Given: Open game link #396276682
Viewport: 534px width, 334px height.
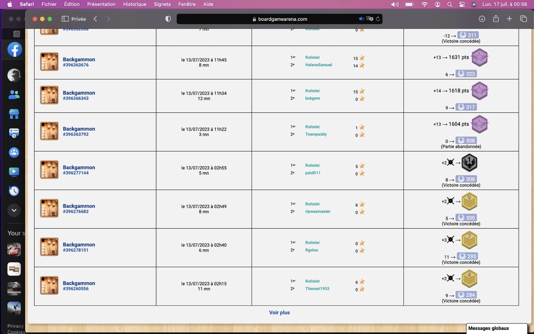Looking at the screenshot, I should pos(76,212).
